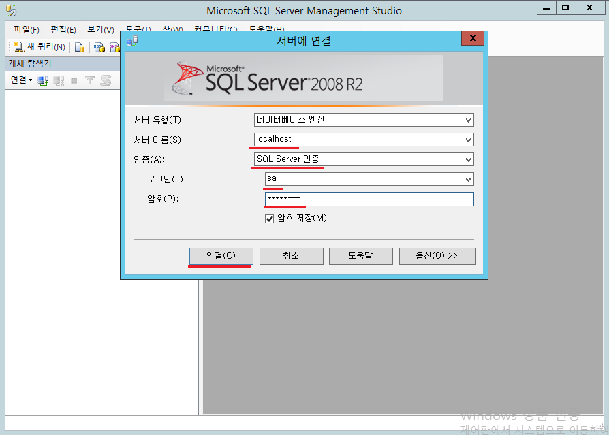Screen dimensions: 609x435
Task: Click the Stop square icon in Object Explorer
Action: click(x=74, y=80)
